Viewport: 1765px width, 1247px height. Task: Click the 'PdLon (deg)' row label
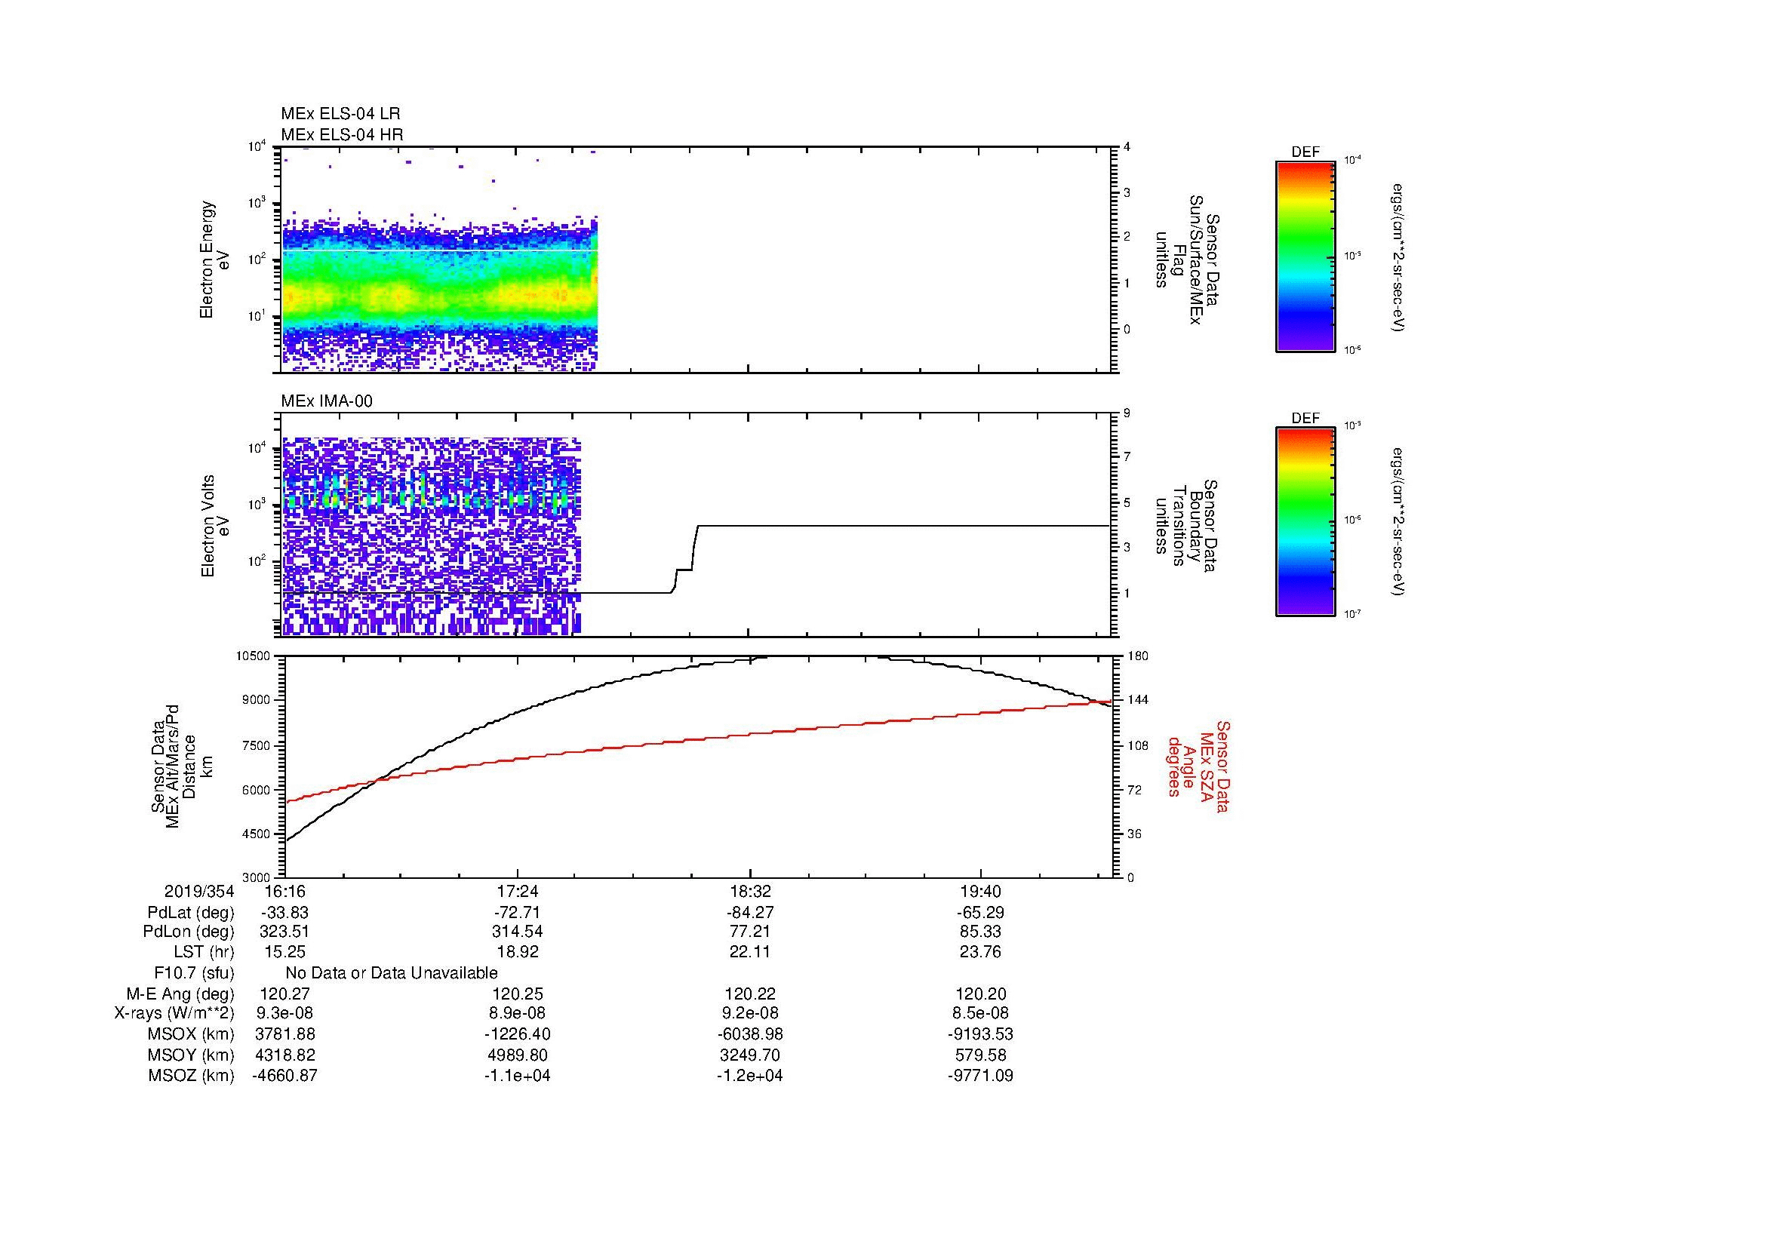[x=189, y=932]
